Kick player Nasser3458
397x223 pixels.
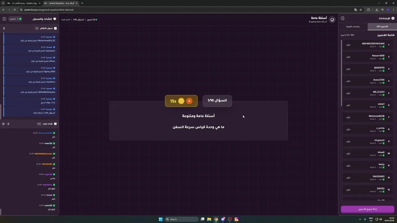coord(348,57)
